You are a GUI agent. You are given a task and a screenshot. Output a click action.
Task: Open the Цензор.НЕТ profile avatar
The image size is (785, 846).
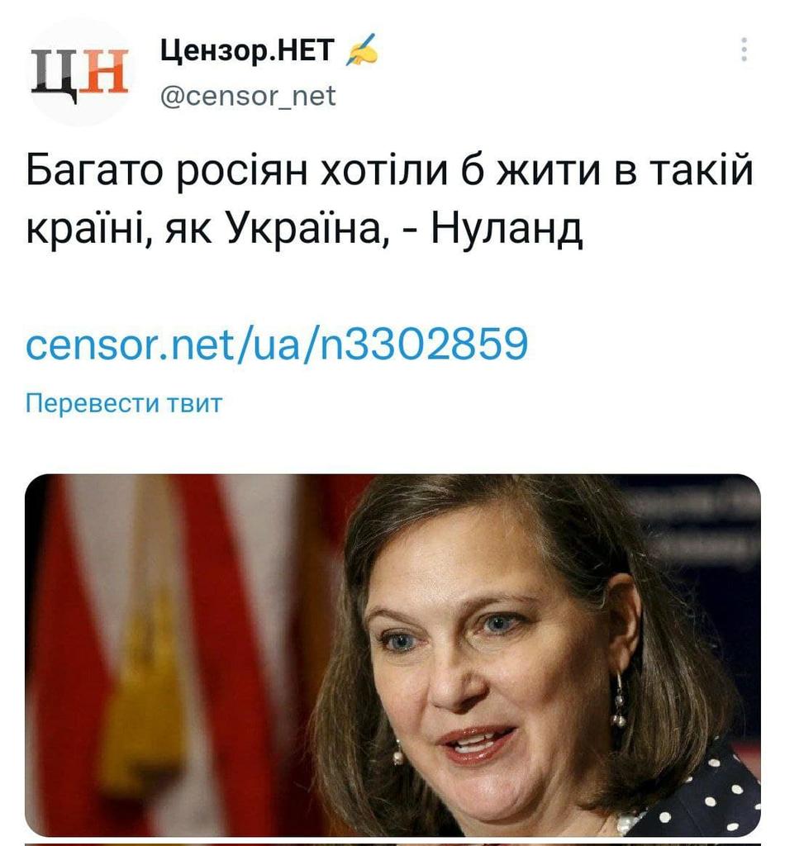click(x=80, y=74)
